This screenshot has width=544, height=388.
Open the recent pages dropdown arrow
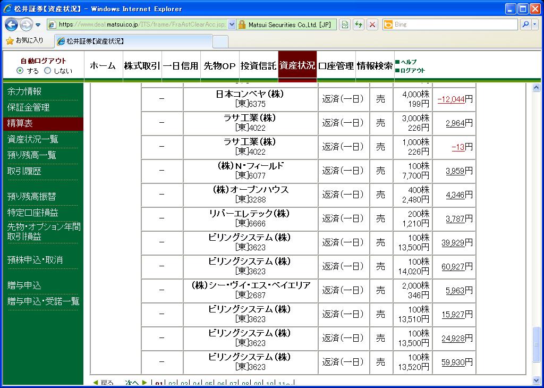coord(38,25)
